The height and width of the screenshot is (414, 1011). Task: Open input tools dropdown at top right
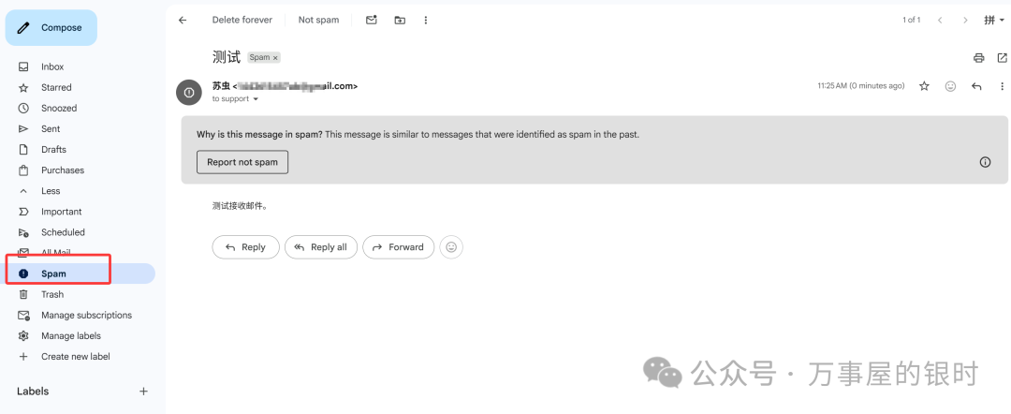[994, 20]
